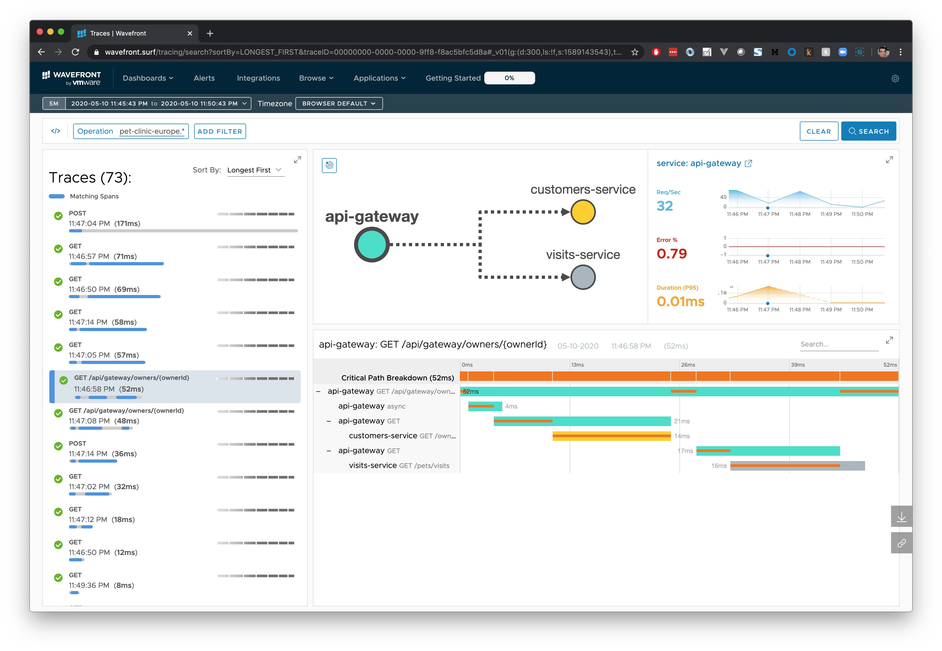Collapse the api-gateway GET /api/gateway/own... root span

point(318,391)
